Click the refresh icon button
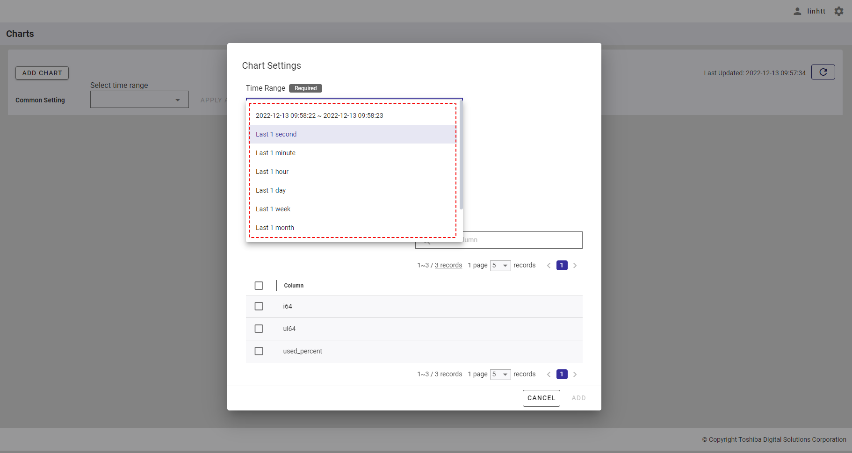Viewport: 852px width, 453px height. (823, 72)
